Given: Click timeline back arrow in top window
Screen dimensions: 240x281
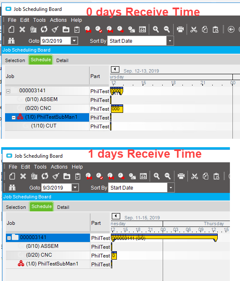Looking at the screenshot, I should click(115, 69).
